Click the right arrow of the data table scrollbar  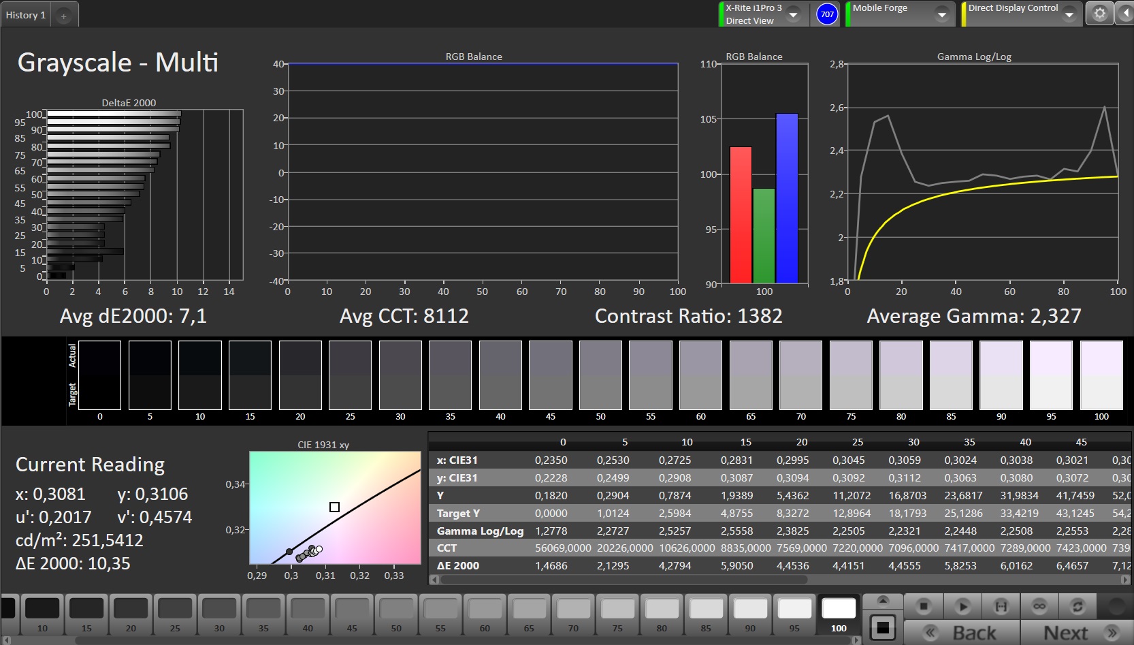pyautogui.click(x=1126, y=580)
